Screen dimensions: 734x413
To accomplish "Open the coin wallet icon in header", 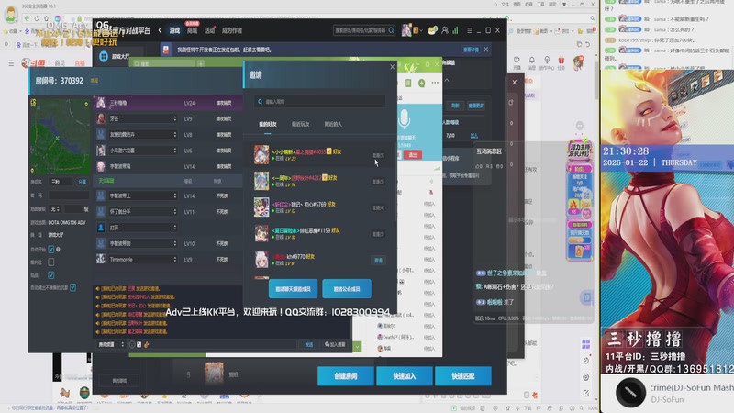I will click(x=432, y=30).
